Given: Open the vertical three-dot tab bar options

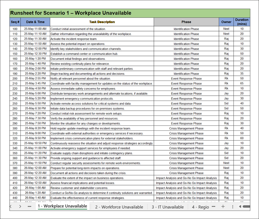Looking at the screenshot, I should point(232,206).
